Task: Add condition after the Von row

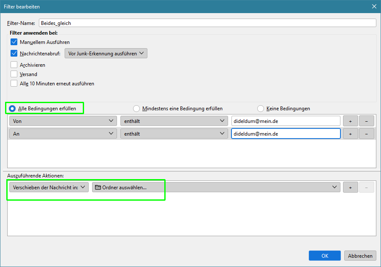Action: click(x=350, y=121)
